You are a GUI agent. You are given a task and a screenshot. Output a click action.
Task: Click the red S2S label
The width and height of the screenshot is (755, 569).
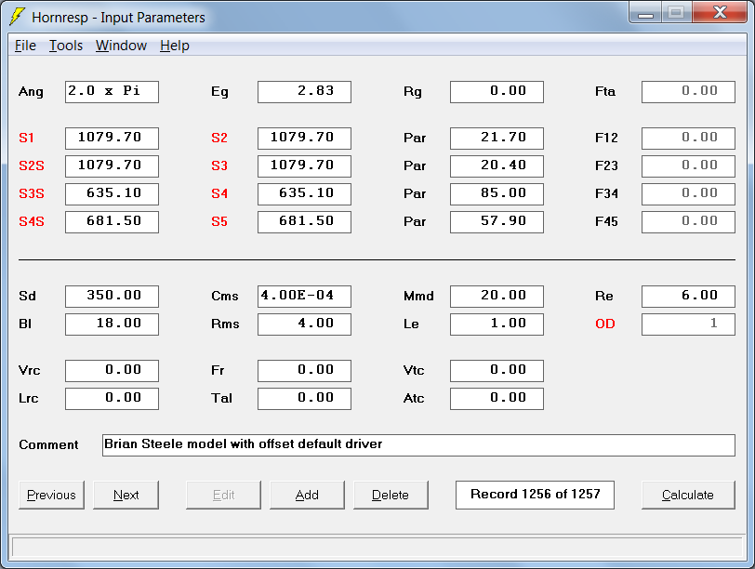click(x=32, y=166)
